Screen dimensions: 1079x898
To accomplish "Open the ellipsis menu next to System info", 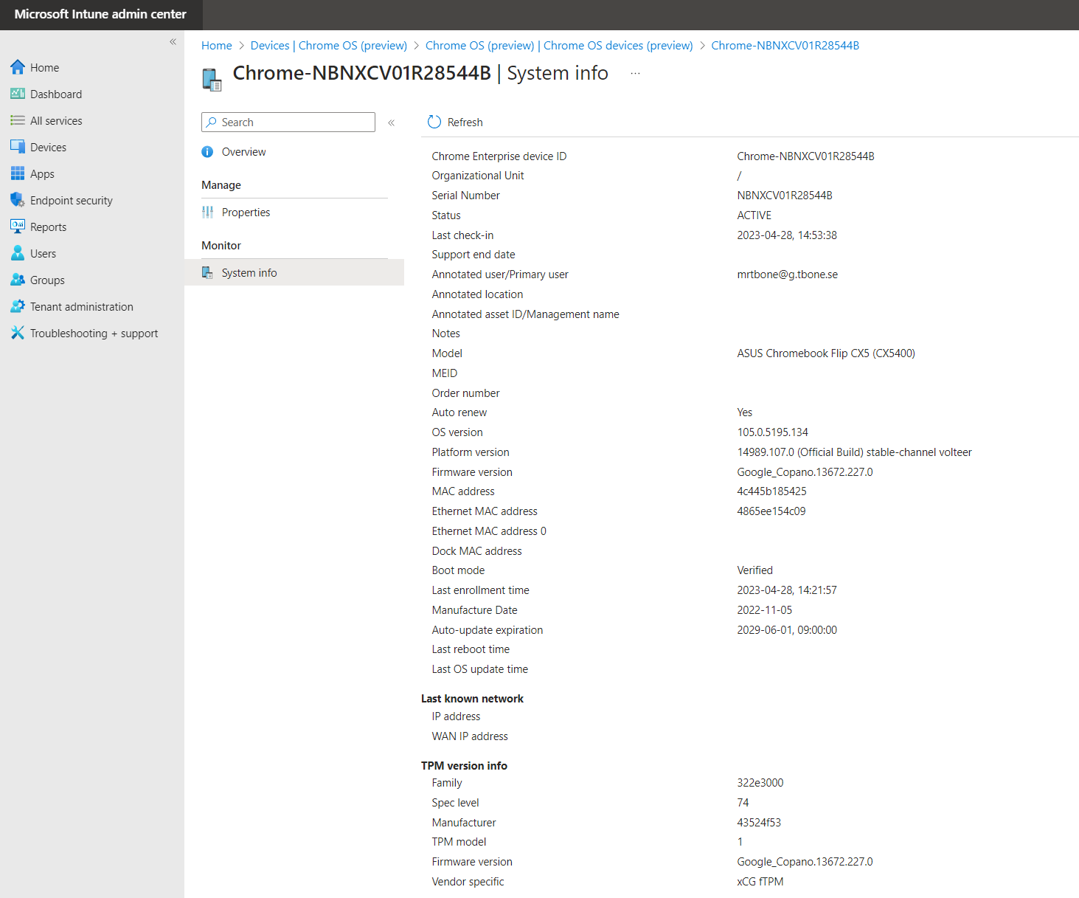I will click(x=635, y=73).
